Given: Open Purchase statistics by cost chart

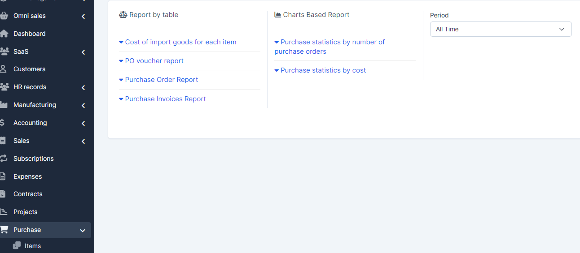Looking at the screenshot, I should 323,70.
